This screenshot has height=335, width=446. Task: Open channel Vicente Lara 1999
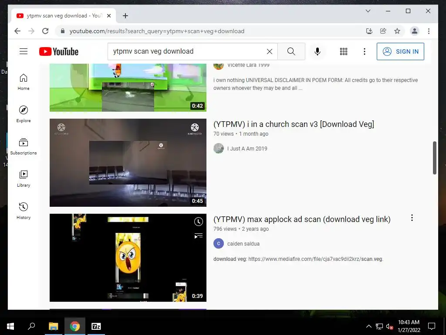click(248, 65)
